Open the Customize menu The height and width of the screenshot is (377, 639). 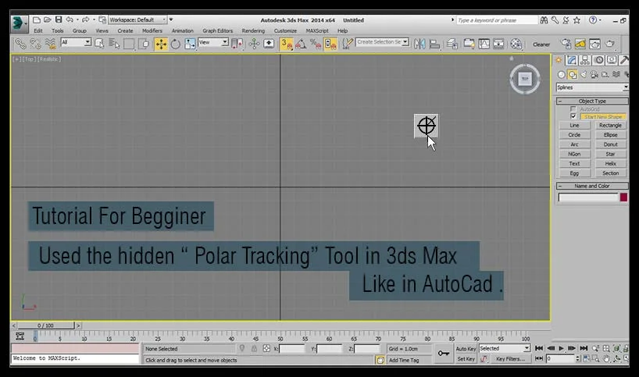pos(285,30)
